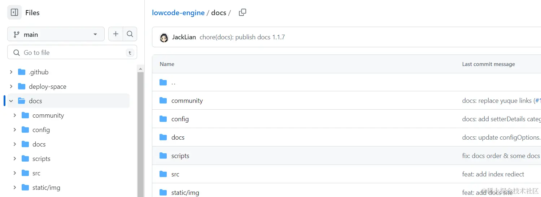Select config folder in sidebar tree
The image size is (541, 197).
point(41,130)
